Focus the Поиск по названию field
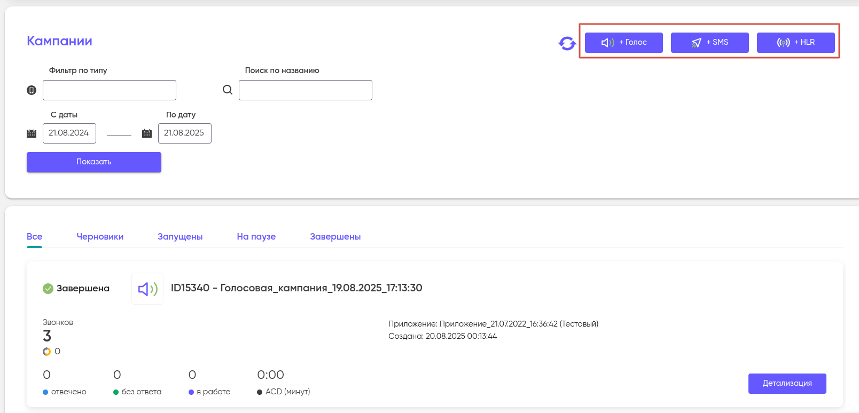This screenshot has width=859, height=413. [306, 90]
